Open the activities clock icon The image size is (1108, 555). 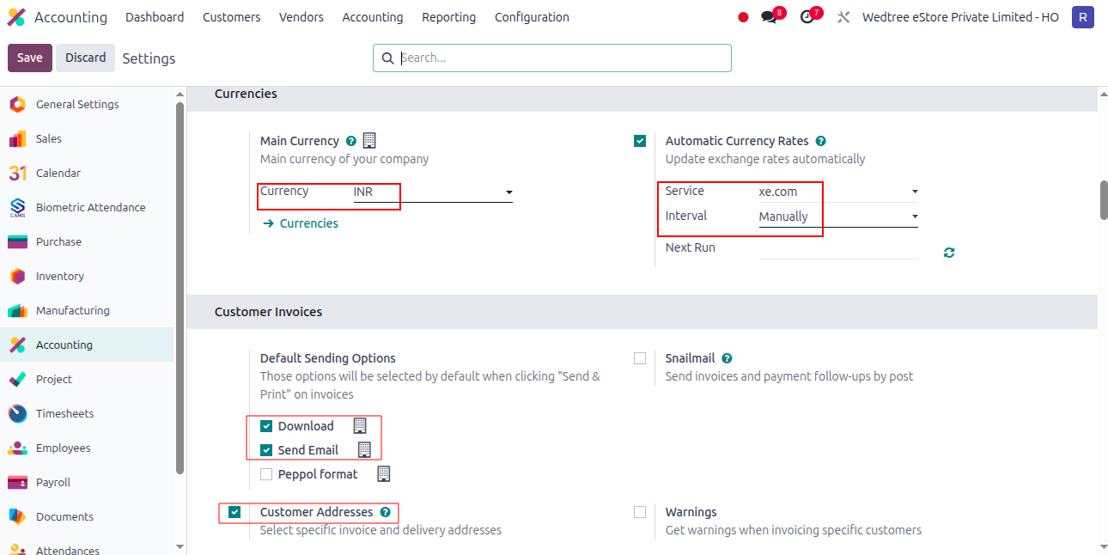tap(807, 17)
